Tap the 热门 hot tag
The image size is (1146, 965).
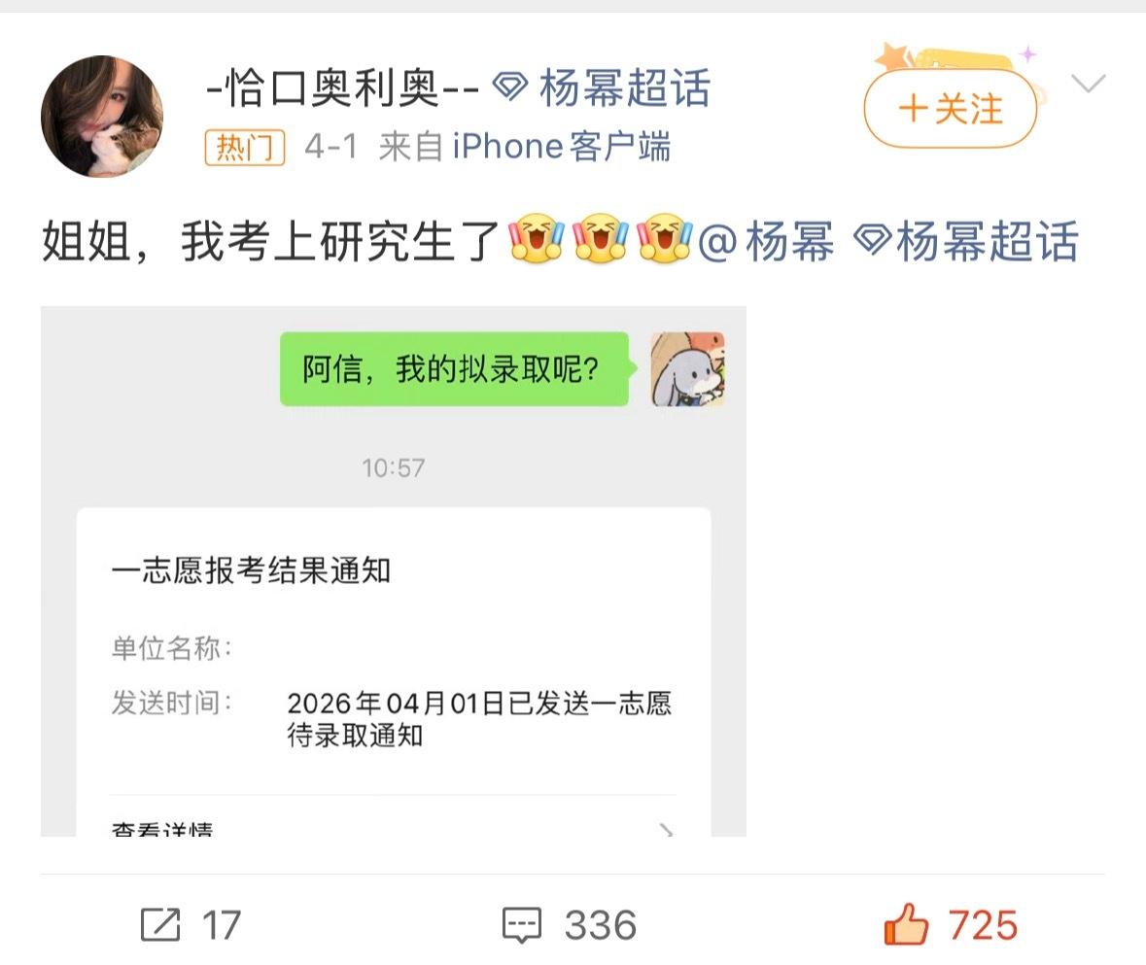244,147
